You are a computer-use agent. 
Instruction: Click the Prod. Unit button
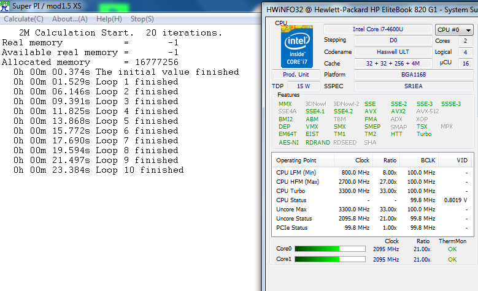(296, 75)
